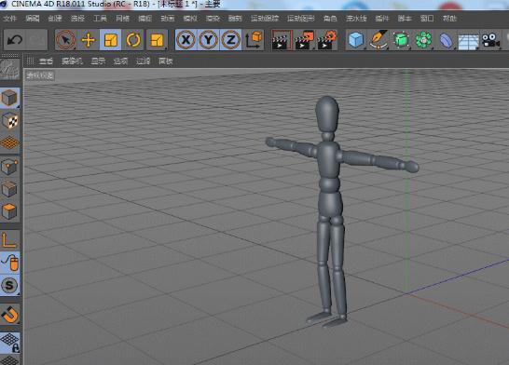Select the Move tool with the cross arrows

pos(89,40)
